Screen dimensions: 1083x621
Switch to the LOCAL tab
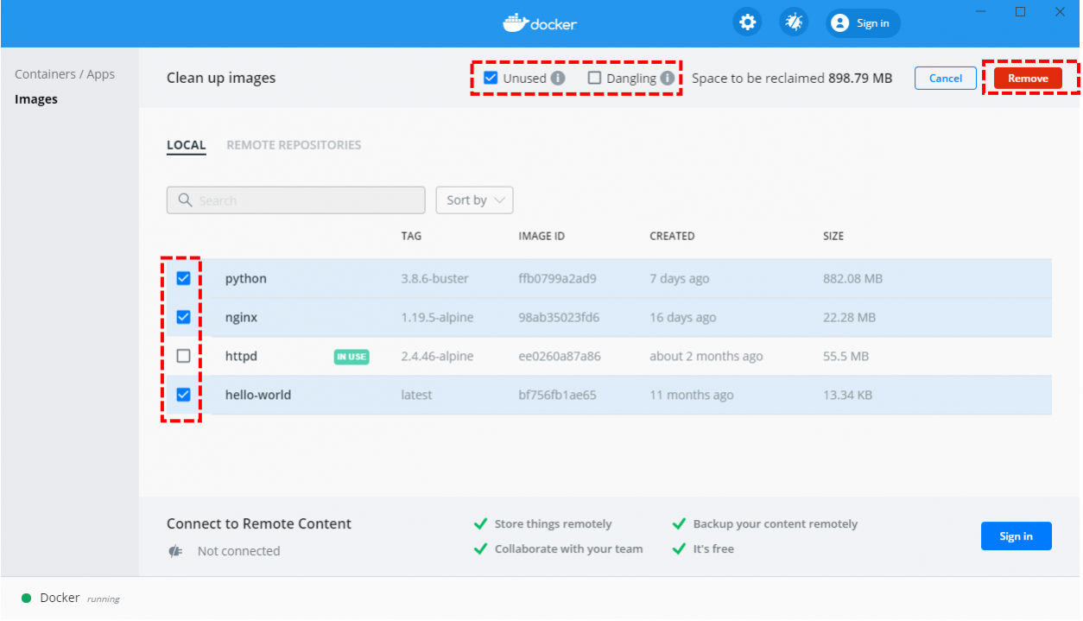[187, 145]
